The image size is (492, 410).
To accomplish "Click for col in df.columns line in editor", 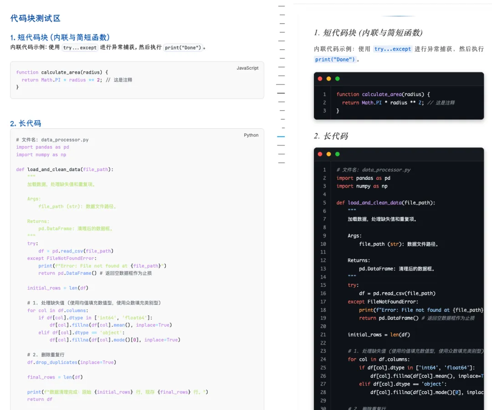I will pyautogui.click(x=58, y=310).
